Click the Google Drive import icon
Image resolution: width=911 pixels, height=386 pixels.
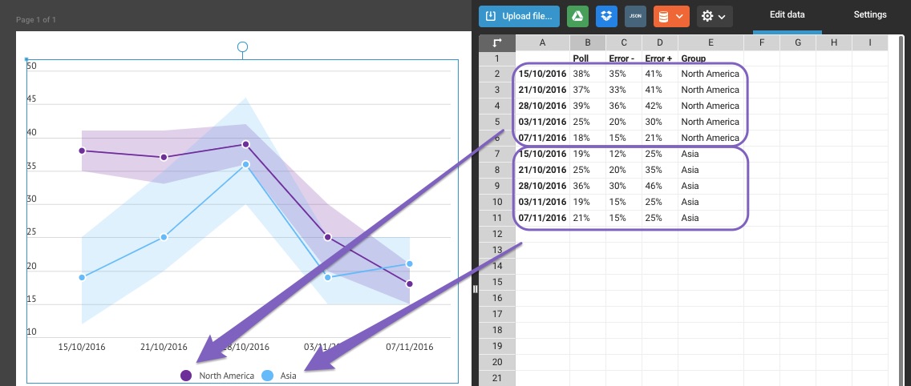[x=577, y=16]
